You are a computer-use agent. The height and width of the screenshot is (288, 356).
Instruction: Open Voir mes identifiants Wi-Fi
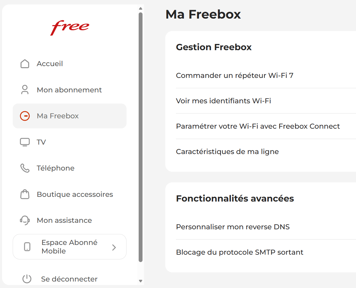coord(223,101)
